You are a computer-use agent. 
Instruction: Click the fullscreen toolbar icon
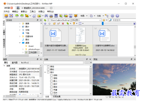[x=11, y=16]
